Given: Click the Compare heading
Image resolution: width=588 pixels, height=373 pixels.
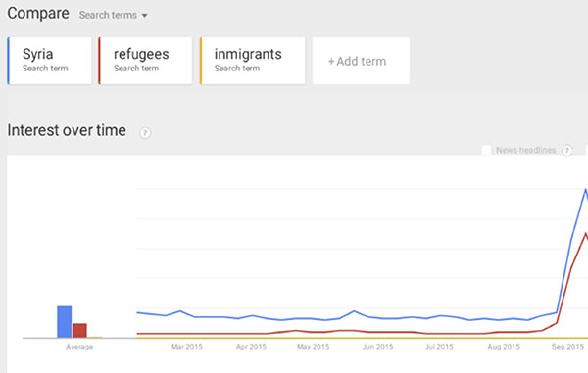Looking at the screenshot, I should coord(38,14).
